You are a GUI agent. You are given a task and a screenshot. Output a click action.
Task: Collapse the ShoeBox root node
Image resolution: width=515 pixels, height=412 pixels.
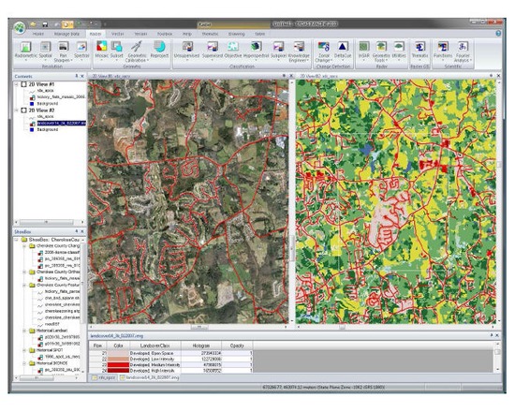(x=17, y=240)
